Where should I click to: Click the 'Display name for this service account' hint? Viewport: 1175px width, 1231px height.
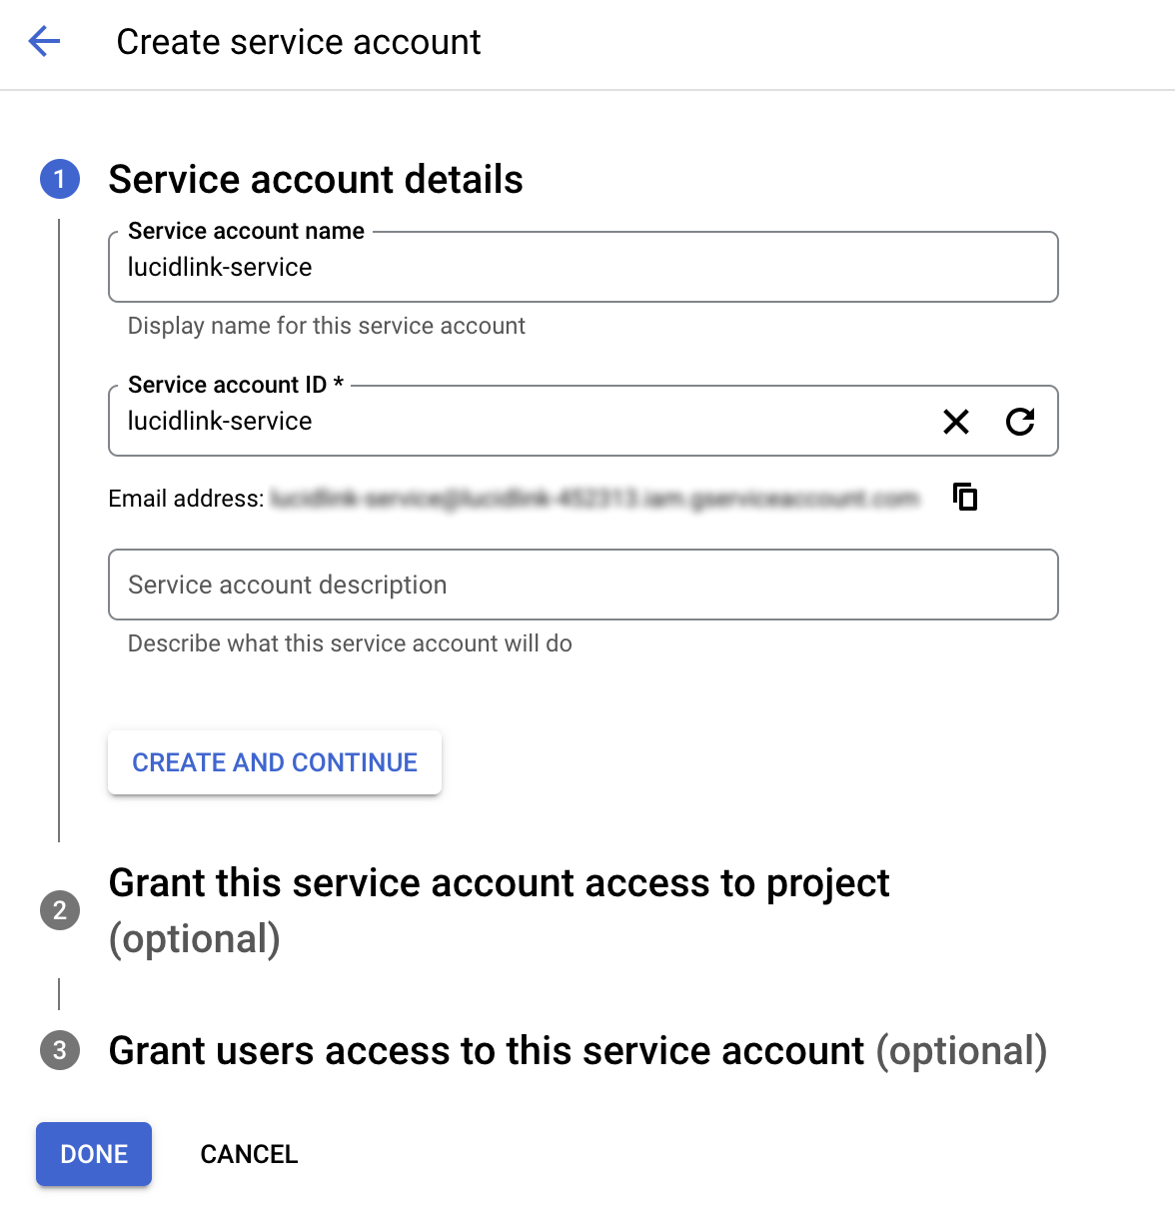(326, 326)
